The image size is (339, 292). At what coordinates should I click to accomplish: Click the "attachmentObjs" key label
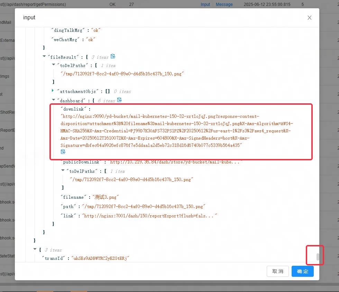coord(78,92)
